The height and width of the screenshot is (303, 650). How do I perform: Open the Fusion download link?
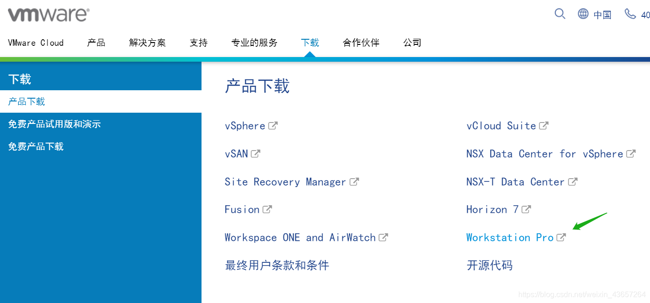pos(242,209)
